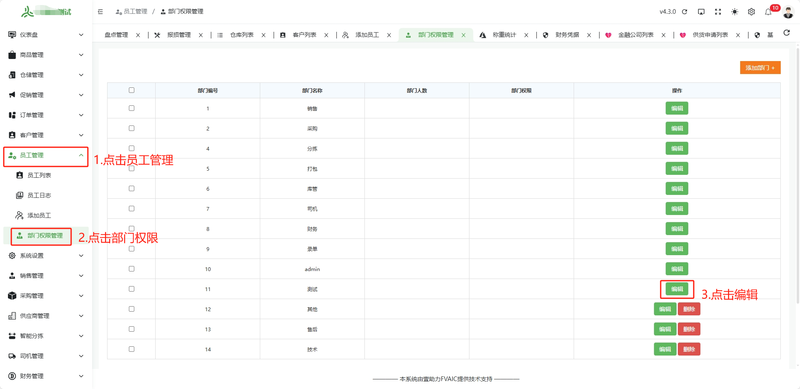Expand the 系统设置 menu
This screenshot has width=800, height=389.
click(46, 256)
